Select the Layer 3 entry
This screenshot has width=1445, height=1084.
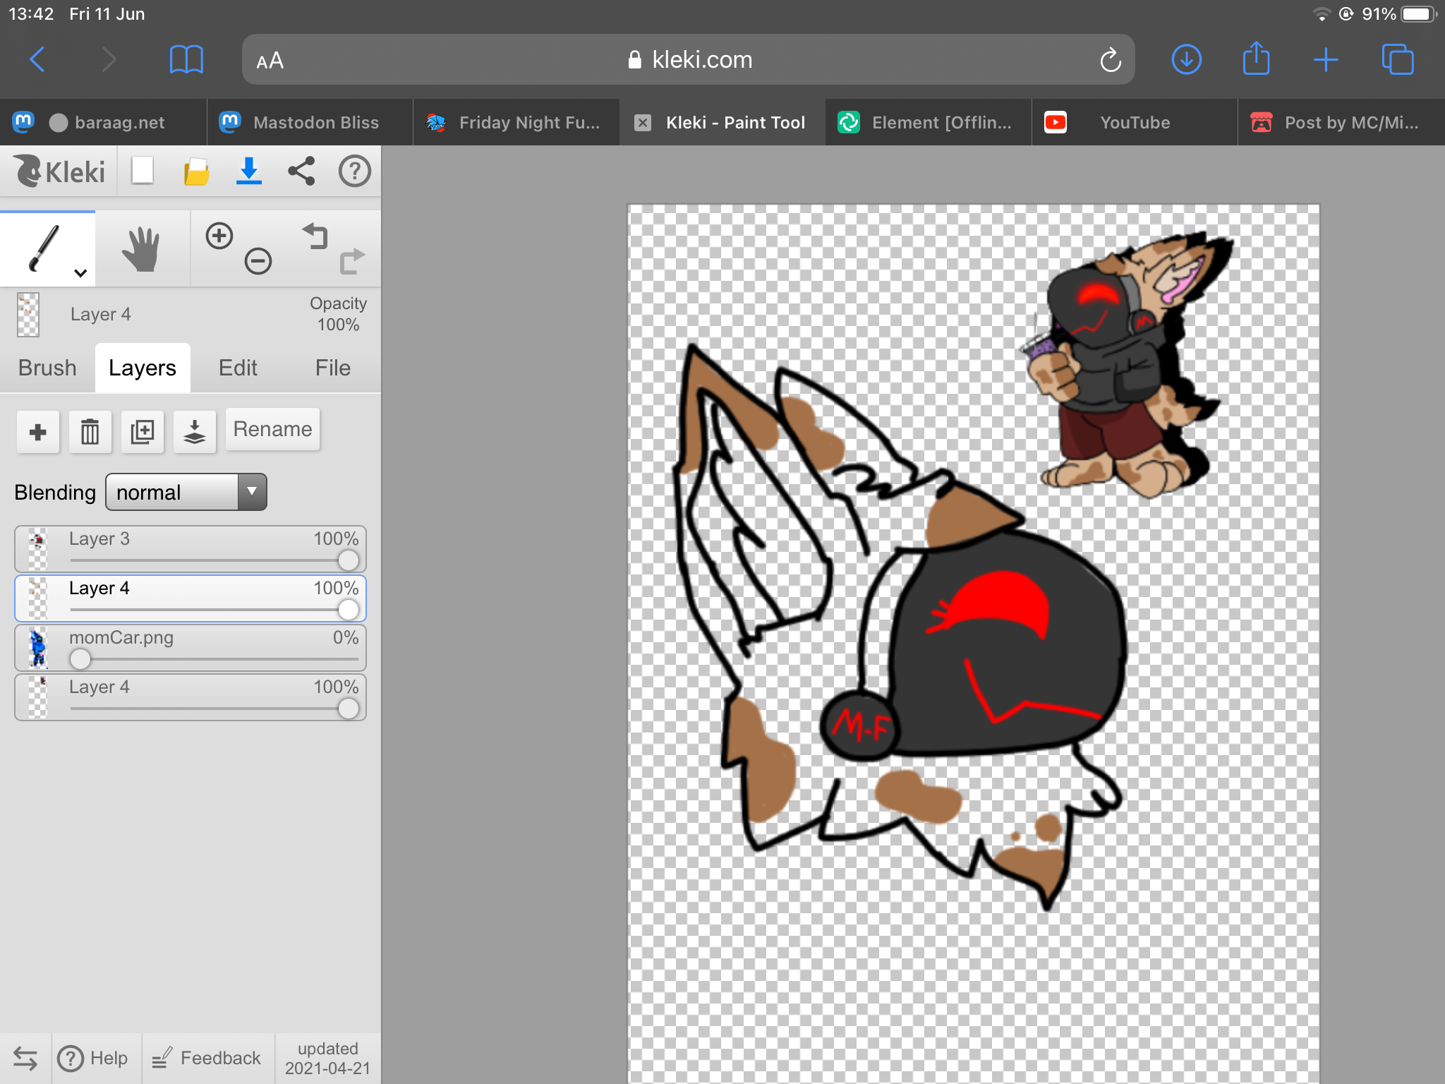click(176, 540)
